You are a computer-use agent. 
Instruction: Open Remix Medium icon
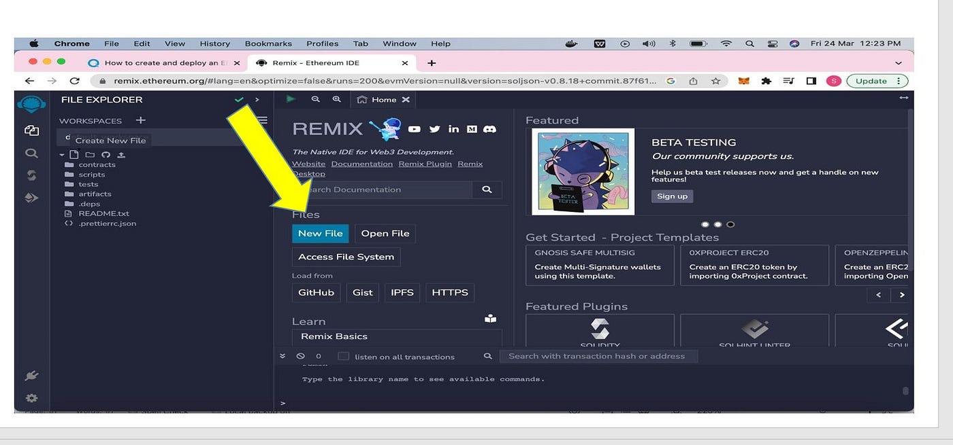(471, 129)
